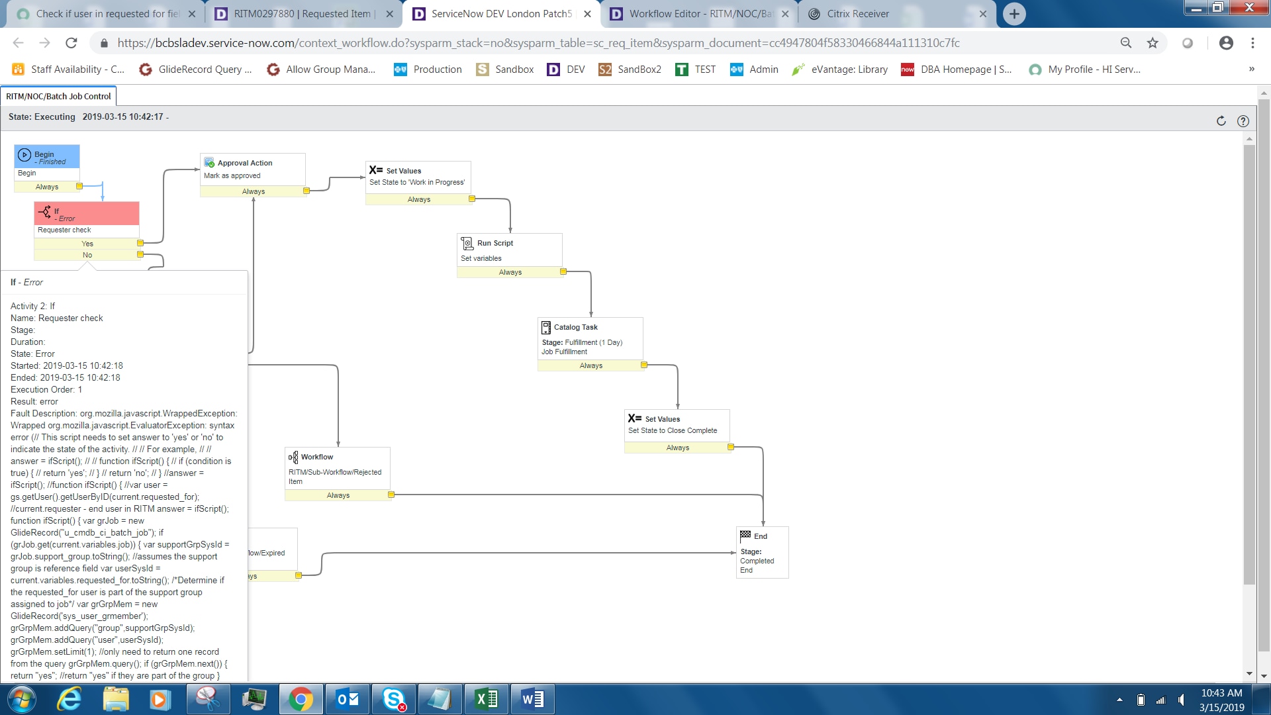Click the Catalog Task activity icon
The height and width of the screenshot is (715, 1271).
click(x=546, y=327)
